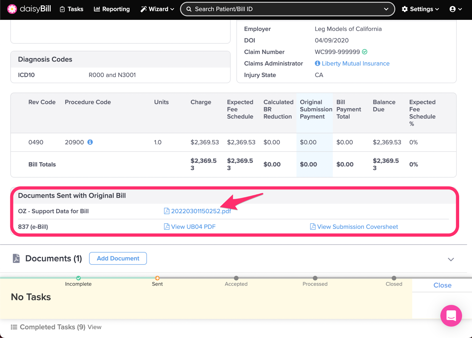Viewport: 472px width, 338px height.
Task: Open the Settings menu
Action: coord(420,9)
